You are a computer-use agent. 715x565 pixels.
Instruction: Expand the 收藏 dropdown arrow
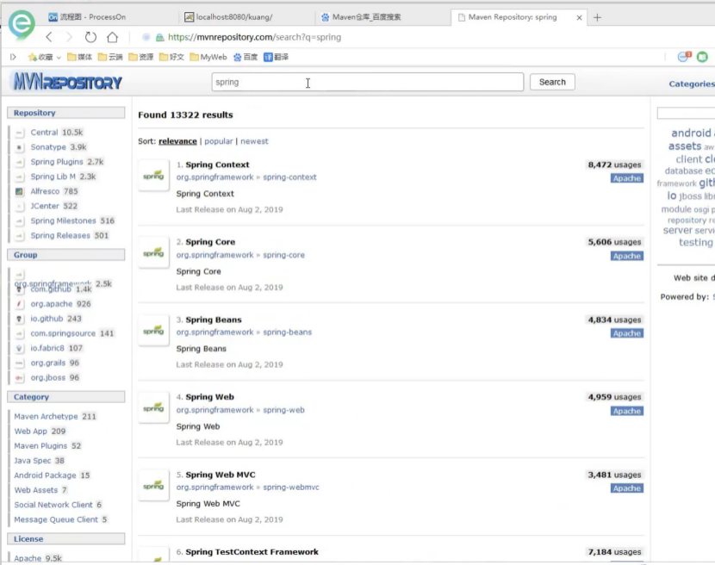(59, 58)
